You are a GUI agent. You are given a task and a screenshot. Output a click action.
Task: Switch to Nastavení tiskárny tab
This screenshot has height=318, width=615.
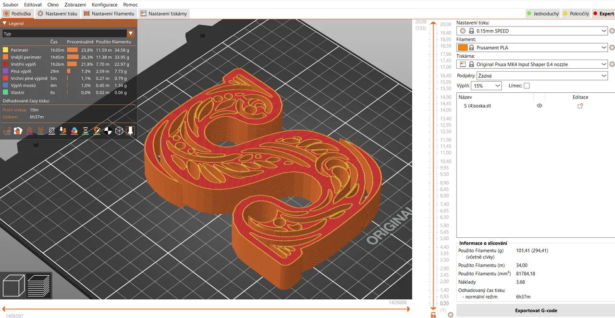pos(164,13)
